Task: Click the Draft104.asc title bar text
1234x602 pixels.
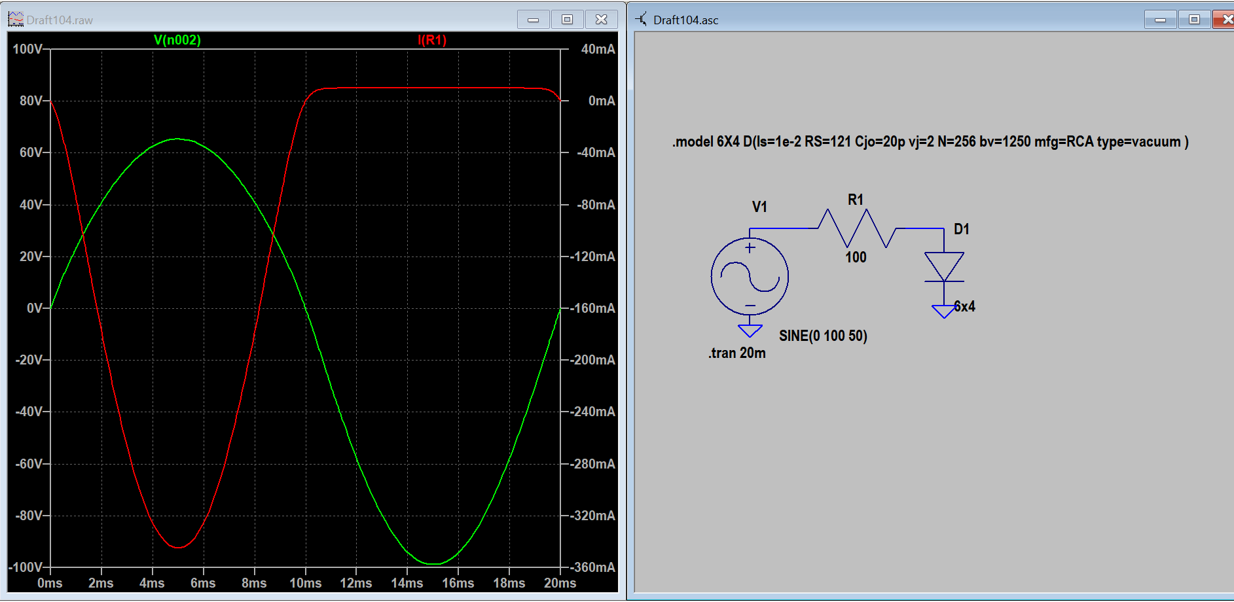Action: click(x=686, y=20)
